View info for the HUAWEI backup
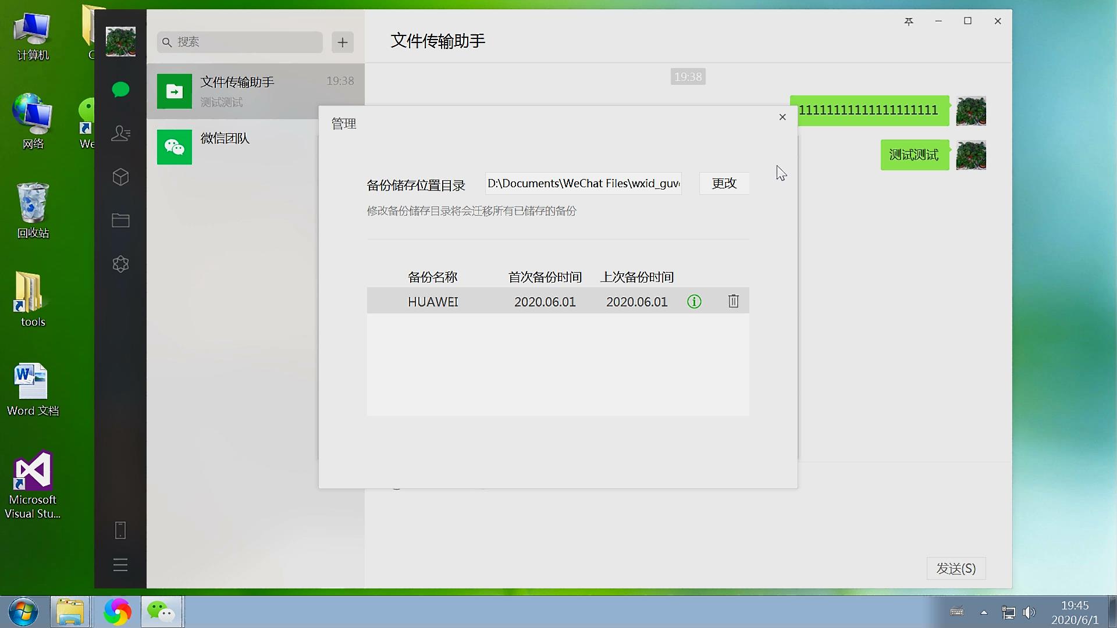 [694, 302]
